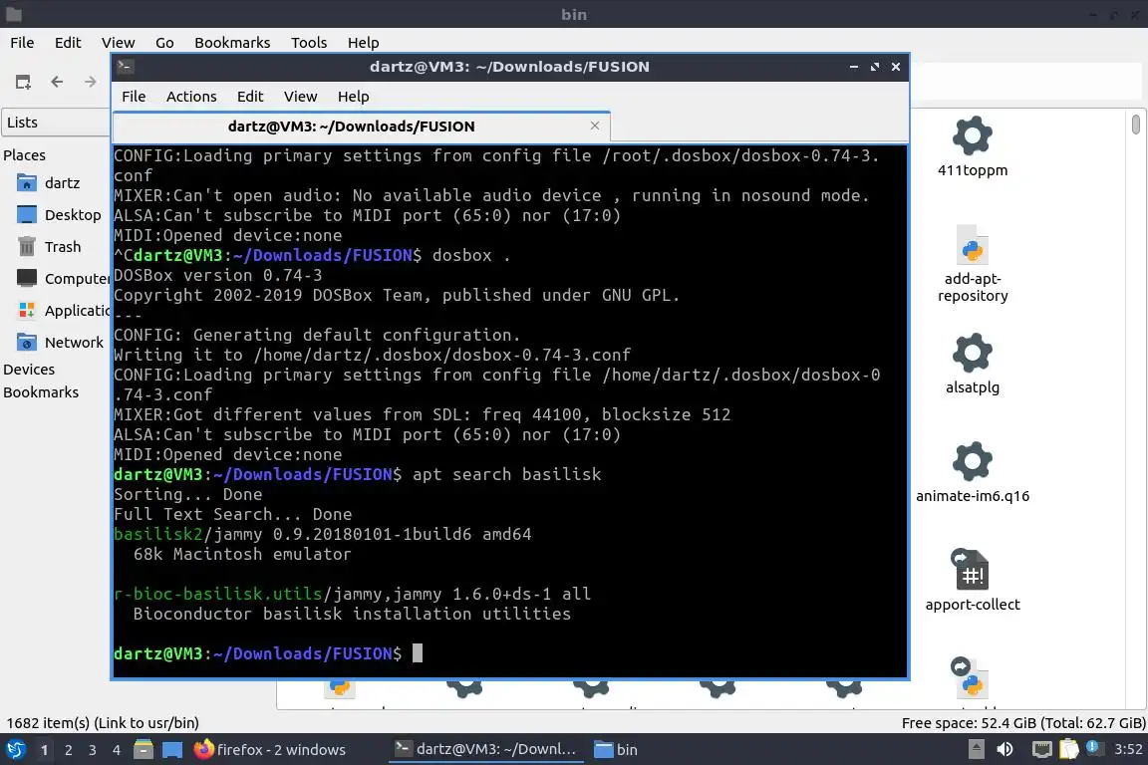This screenshot has height=765, width=1148.
Task: Click terminal window menu icon in title bar
Action: pos(125,67)
